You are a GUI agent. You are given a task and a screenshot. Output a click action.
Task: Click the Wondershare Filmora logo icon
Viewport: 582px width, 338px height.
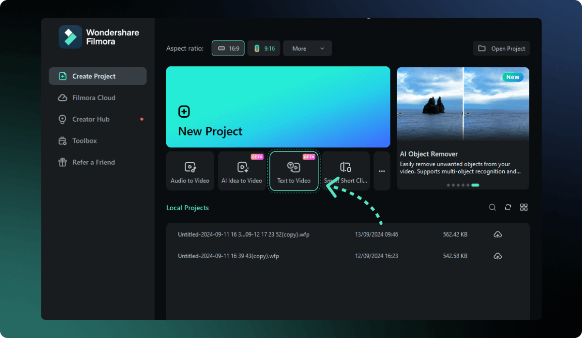coord(70,37)
